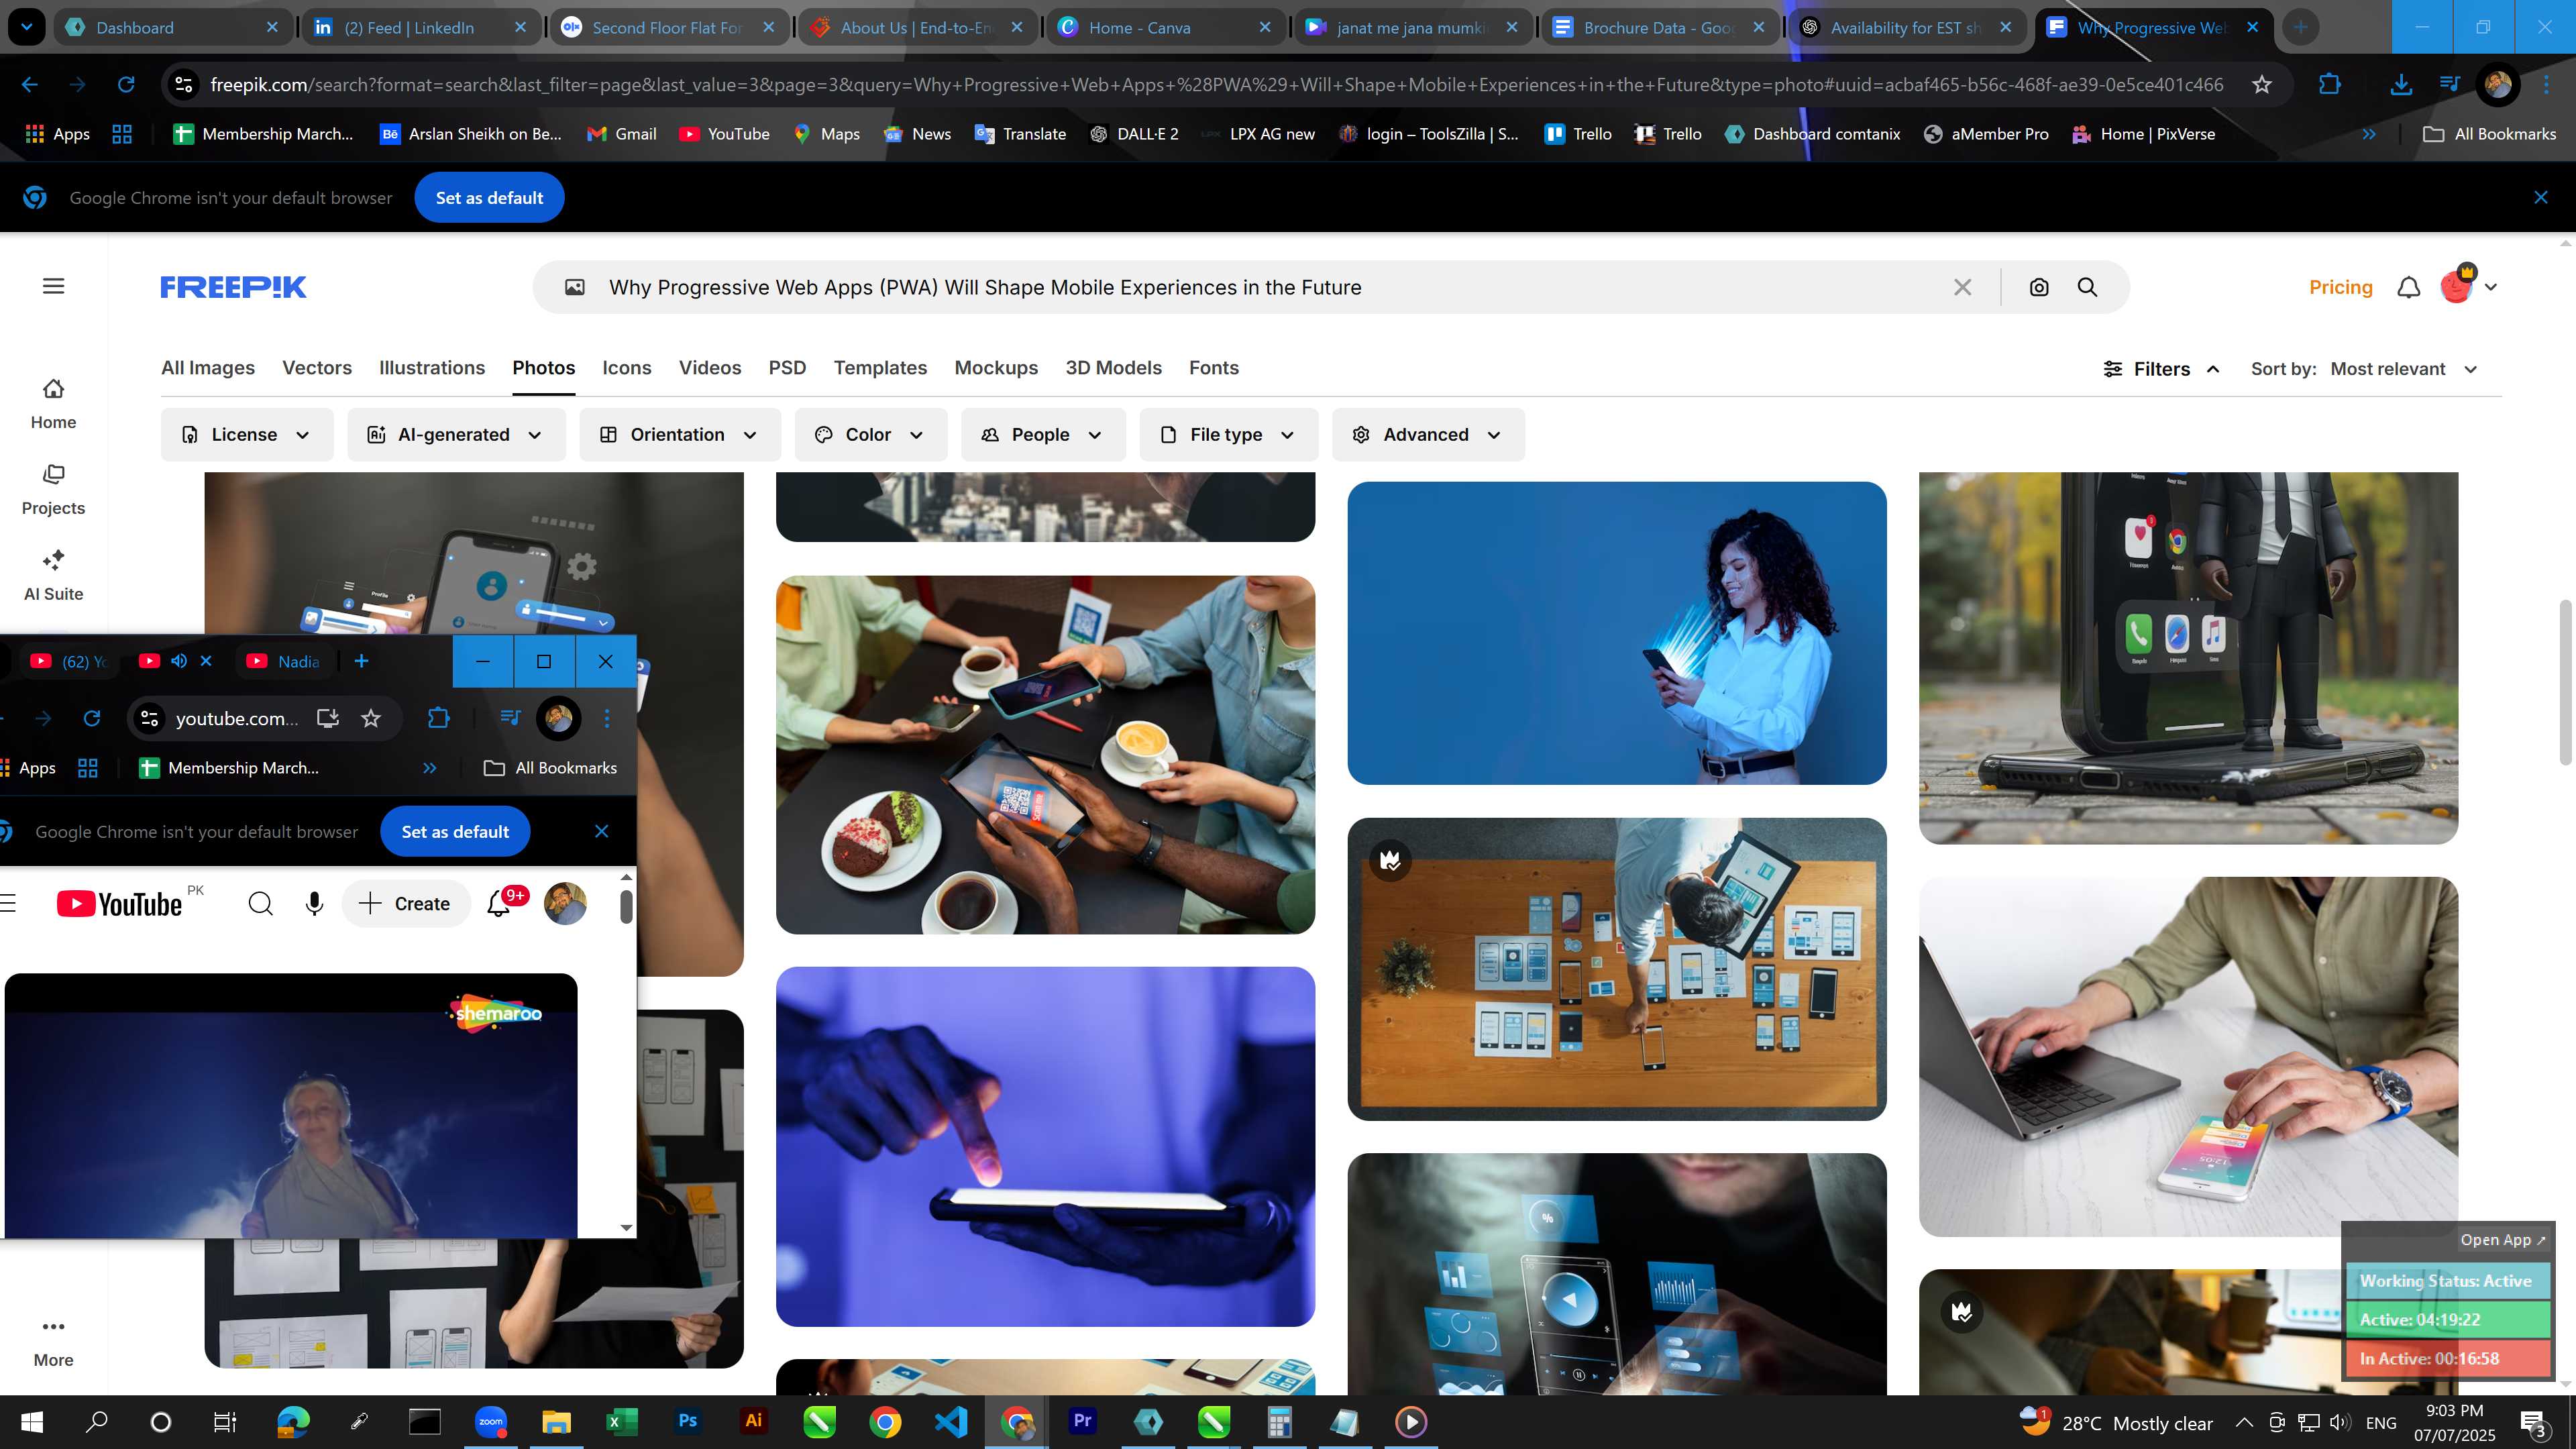Mute the playing YouTube tab speaker icon
Screen dimensions: 2576x1449
[x=179, y=661]
